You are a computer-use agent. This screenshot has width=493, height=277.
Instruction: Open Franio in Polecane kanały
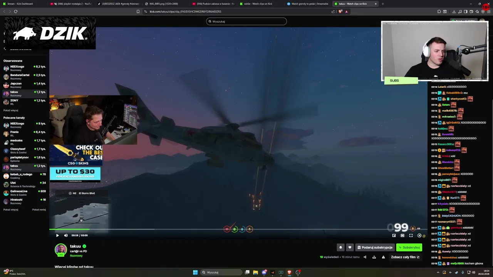tap(25, 133)
